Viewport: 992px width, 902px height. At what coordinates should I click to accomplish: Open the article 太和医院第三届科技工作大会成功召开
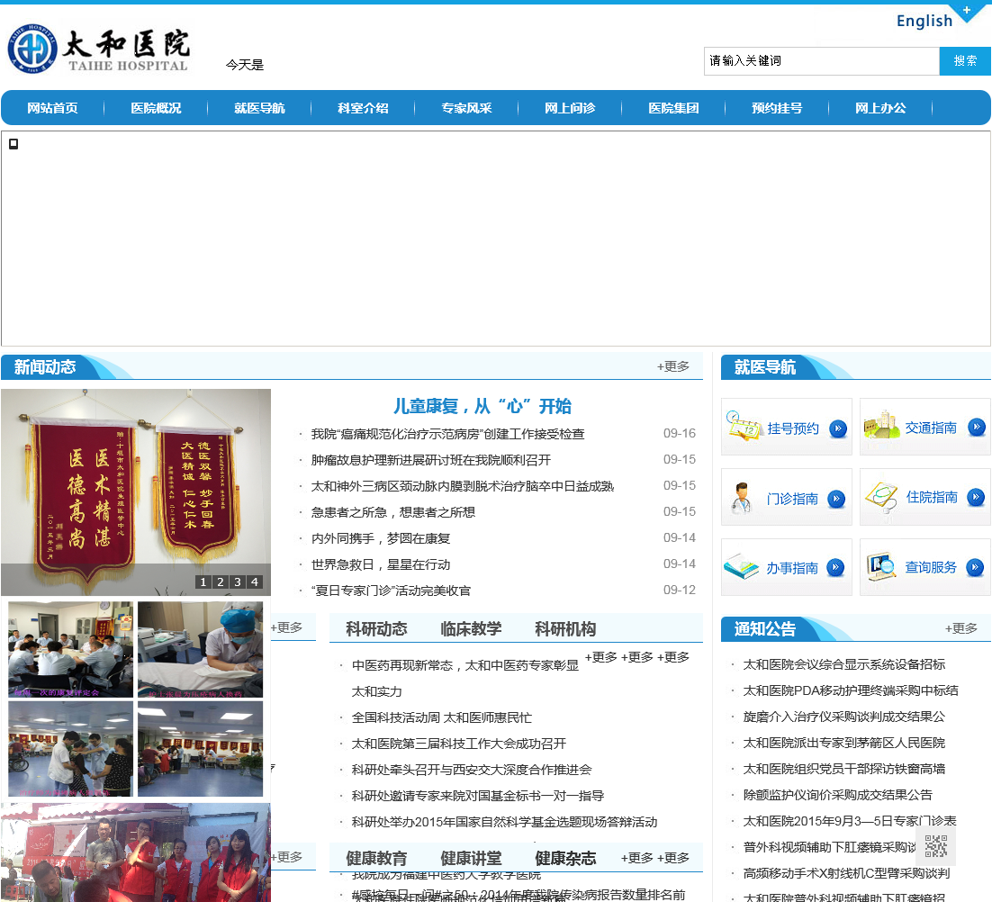[459, 744]
